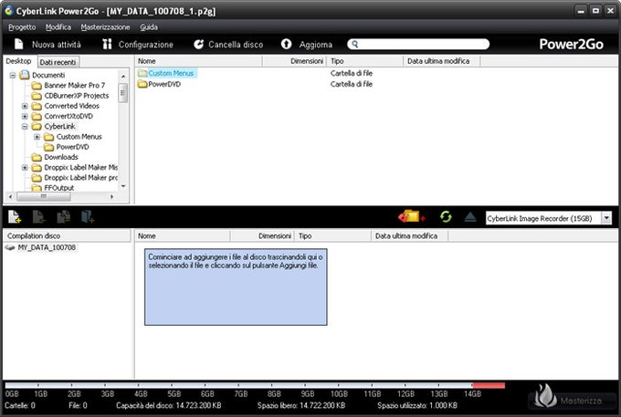This screenshot has width=621, height=417.
Task: Click the add file icon in compilation toolbar
Action: [15, 217]
